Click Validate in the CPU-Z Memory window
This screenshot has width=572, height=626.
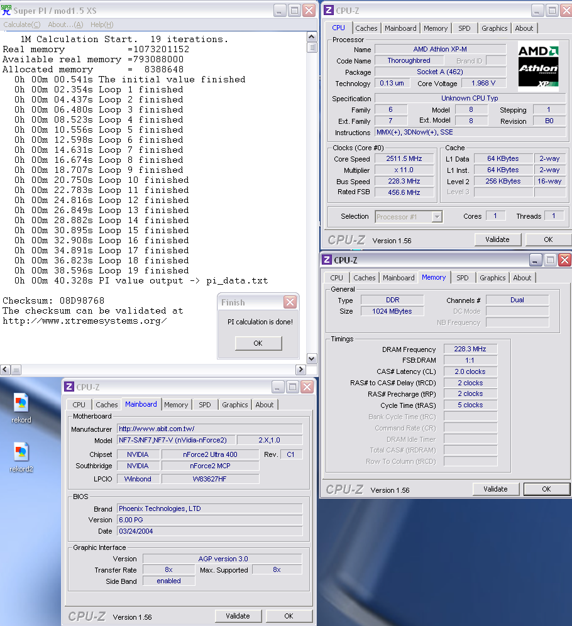point(495,489)
